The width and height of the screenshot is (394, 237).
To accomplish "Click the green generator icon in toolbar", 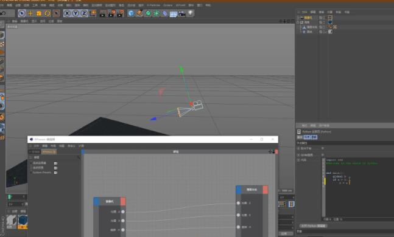I will (x=148, y=13).
